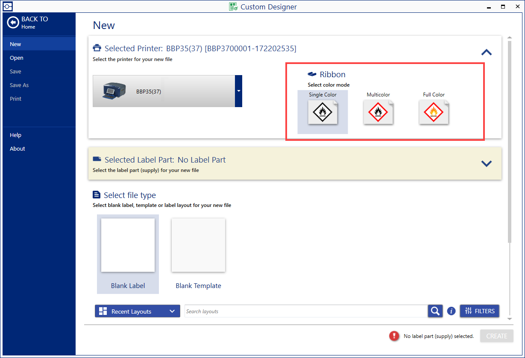Select the Full Color ribbon mode icon
Image resolution: width=525 pixels, height=358 pixels.
(434, 113)
